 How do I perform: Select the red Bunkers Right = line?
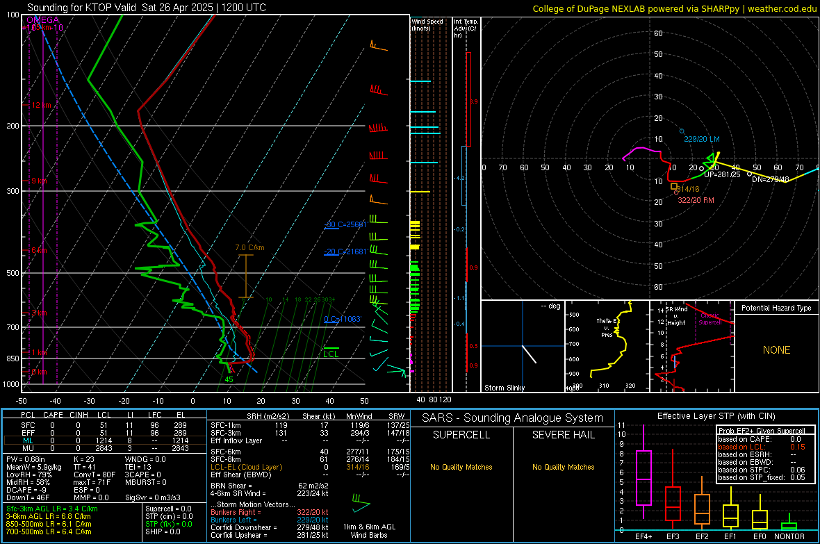[270, 512]
